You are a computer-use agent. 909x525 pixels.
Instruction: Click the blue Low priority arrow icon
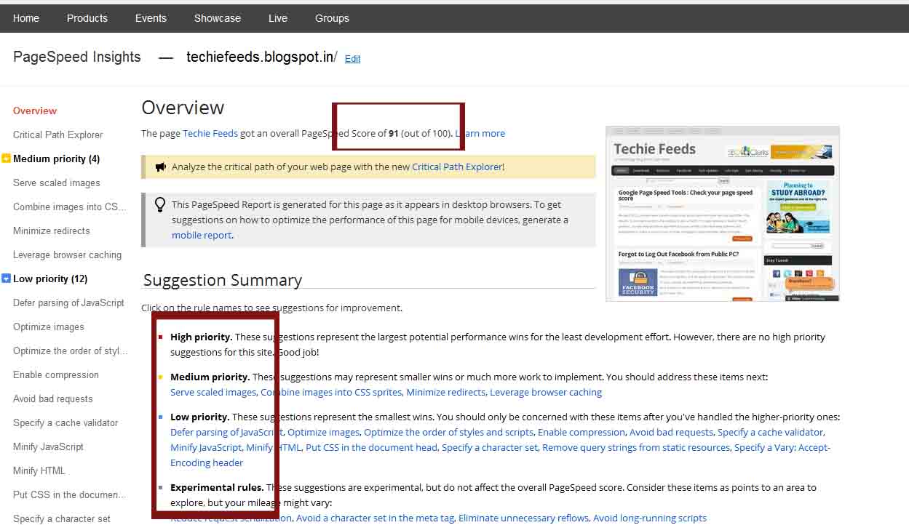tap(6, 278)
